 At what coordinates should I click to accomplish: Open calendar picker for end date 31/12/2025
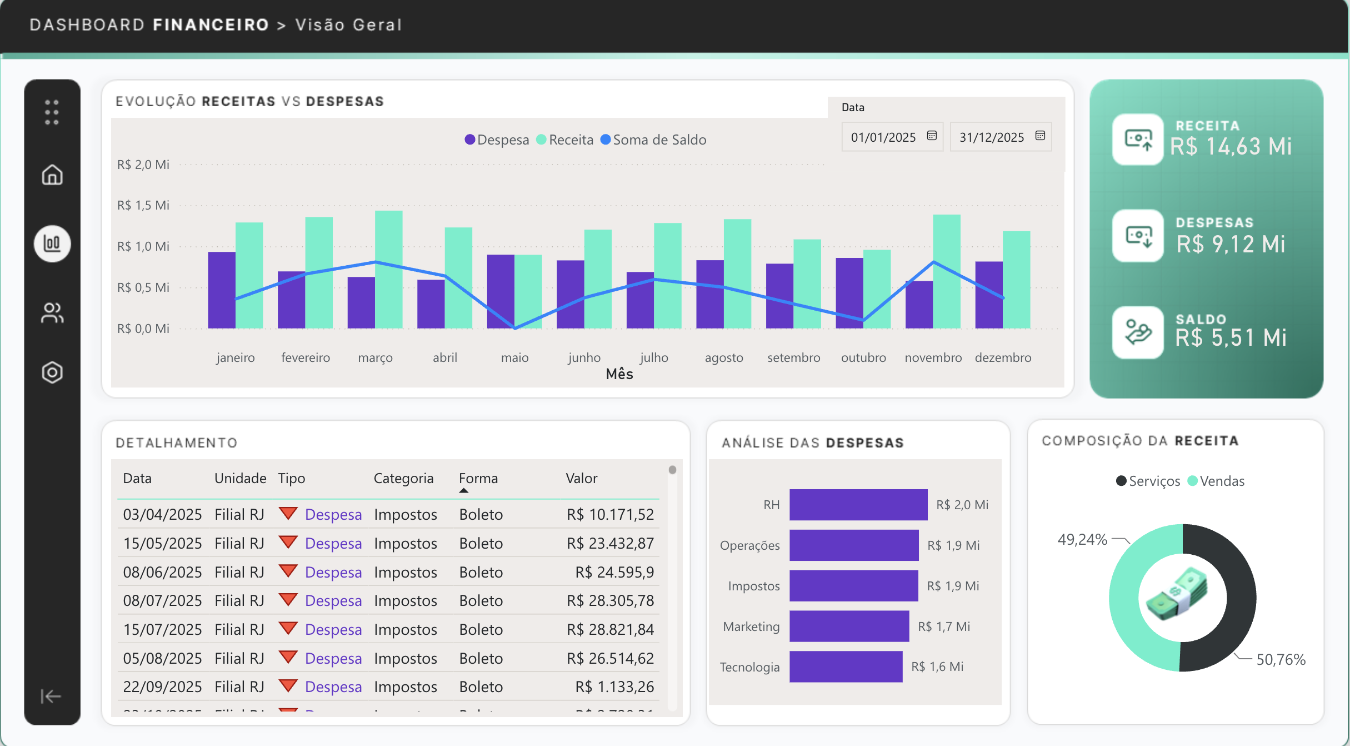coord(1040,136)
